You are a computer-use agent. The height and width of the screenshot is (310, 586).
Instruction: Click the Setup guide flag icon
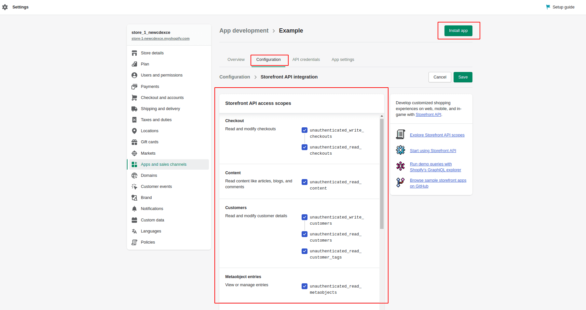548,7
